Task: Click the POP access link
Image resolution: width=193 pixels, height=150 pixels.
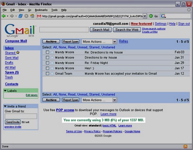Action: 65,110
